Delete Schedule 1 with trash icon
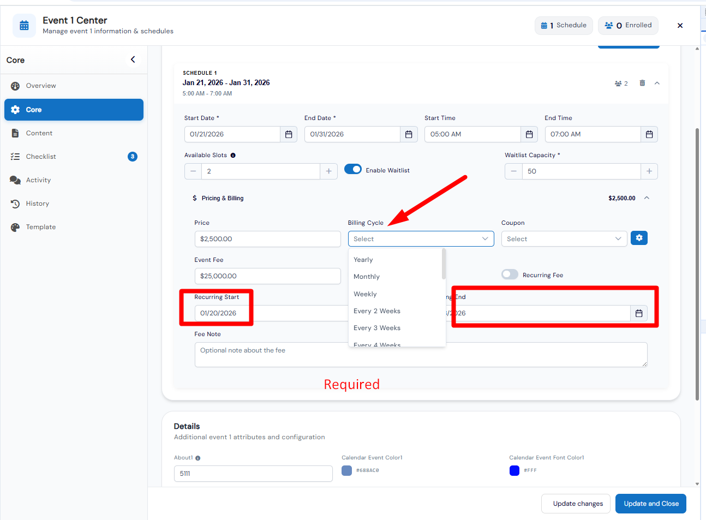Viewport: 706px width, 520px height. [642, 83]
